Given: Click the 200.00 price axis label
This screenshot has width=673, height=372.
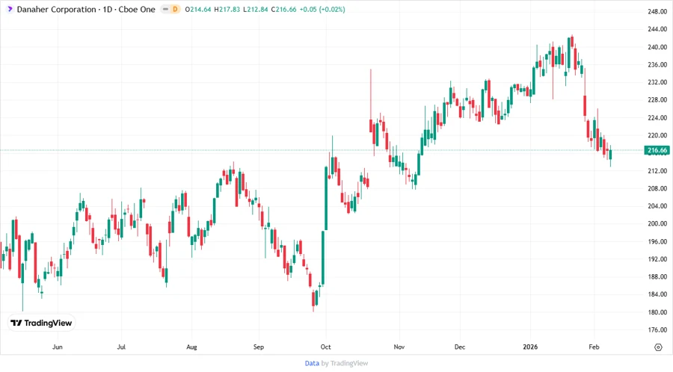Looking at the screenshot, I should pyautogui.click(x=657, y=223).
